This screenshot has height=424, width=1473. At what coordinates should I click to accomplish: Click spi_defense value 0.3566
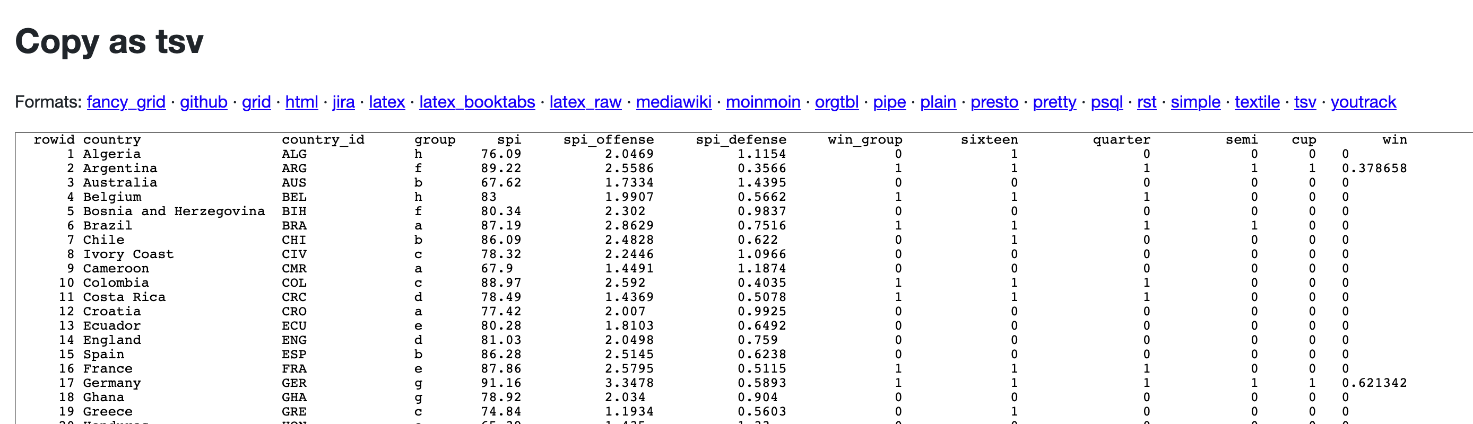tap(761, 168)
